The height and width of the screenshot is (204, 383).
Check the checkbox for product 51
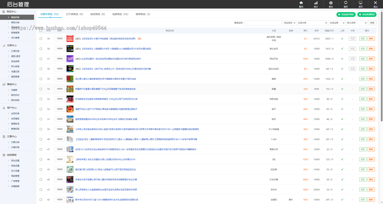[41, 119]
